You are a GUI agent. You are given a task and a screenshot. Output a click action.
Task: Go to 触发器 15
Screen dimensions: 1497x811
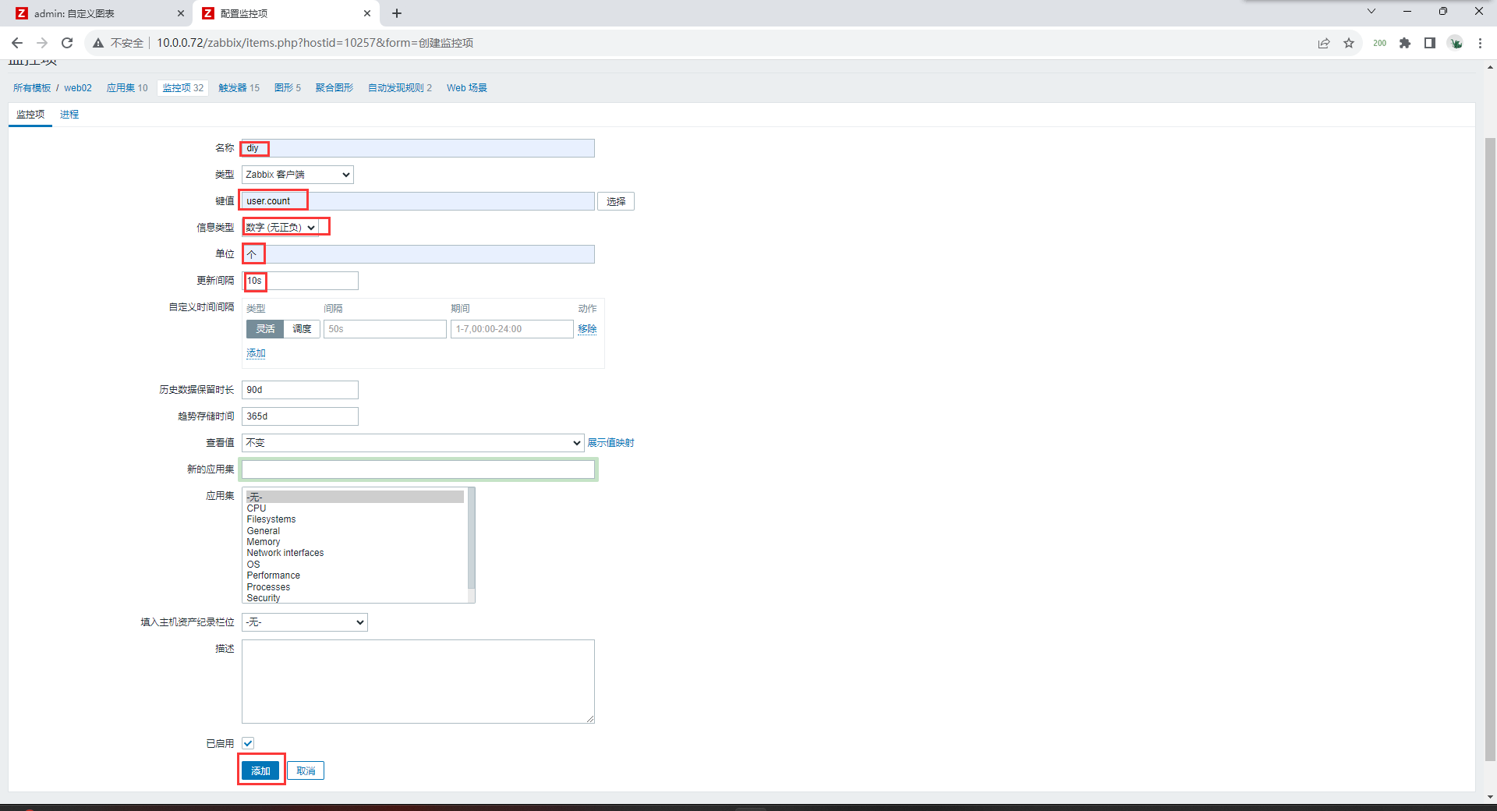239,88
